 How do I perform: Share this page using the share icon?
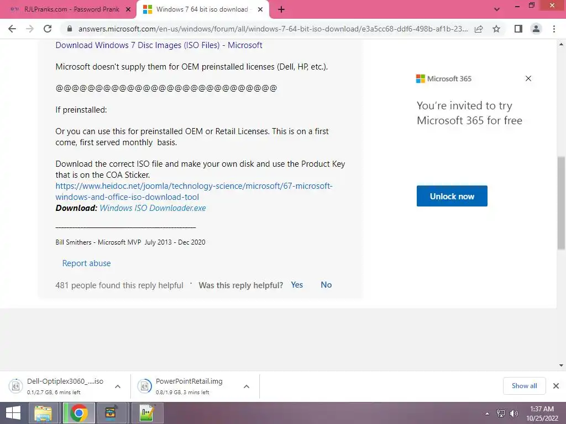[x=479, y=29]
